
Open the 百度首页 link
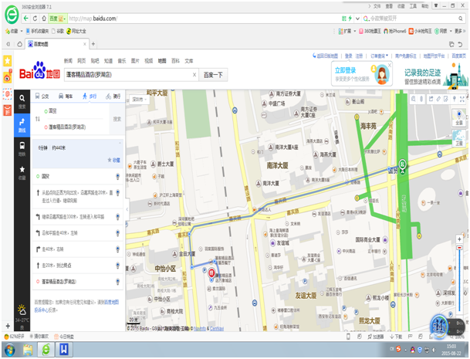(458, 56)
